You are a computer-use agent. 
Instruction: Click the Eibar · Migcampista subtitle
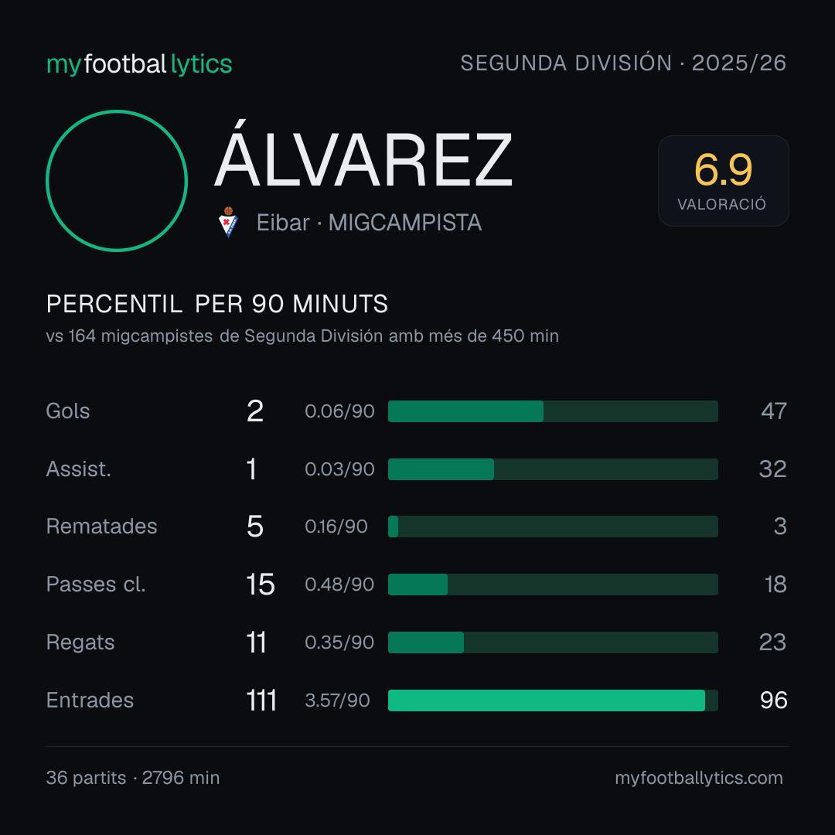tap(369, 223)
